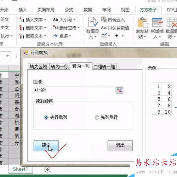This screenshot has width=177, height=177.
Task: Open the 数值录入 tool icon
Action: [93, 22]
